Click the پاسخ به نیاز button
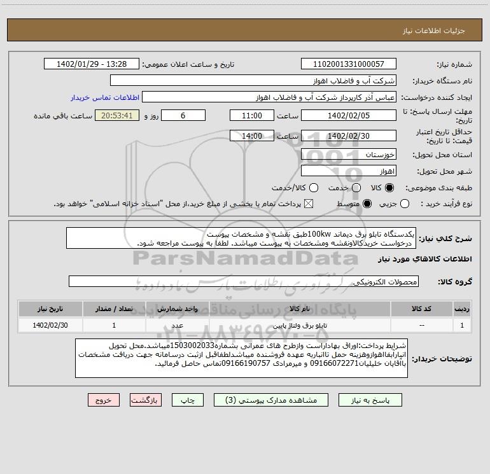Image resolution: width=490 pixels, height=474 pixels. (x=370, y=400)
